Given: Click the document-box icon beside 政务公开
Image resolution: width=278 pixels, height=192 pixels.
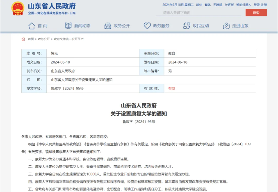Looking at the screenshot, I should tap(107, 26).
